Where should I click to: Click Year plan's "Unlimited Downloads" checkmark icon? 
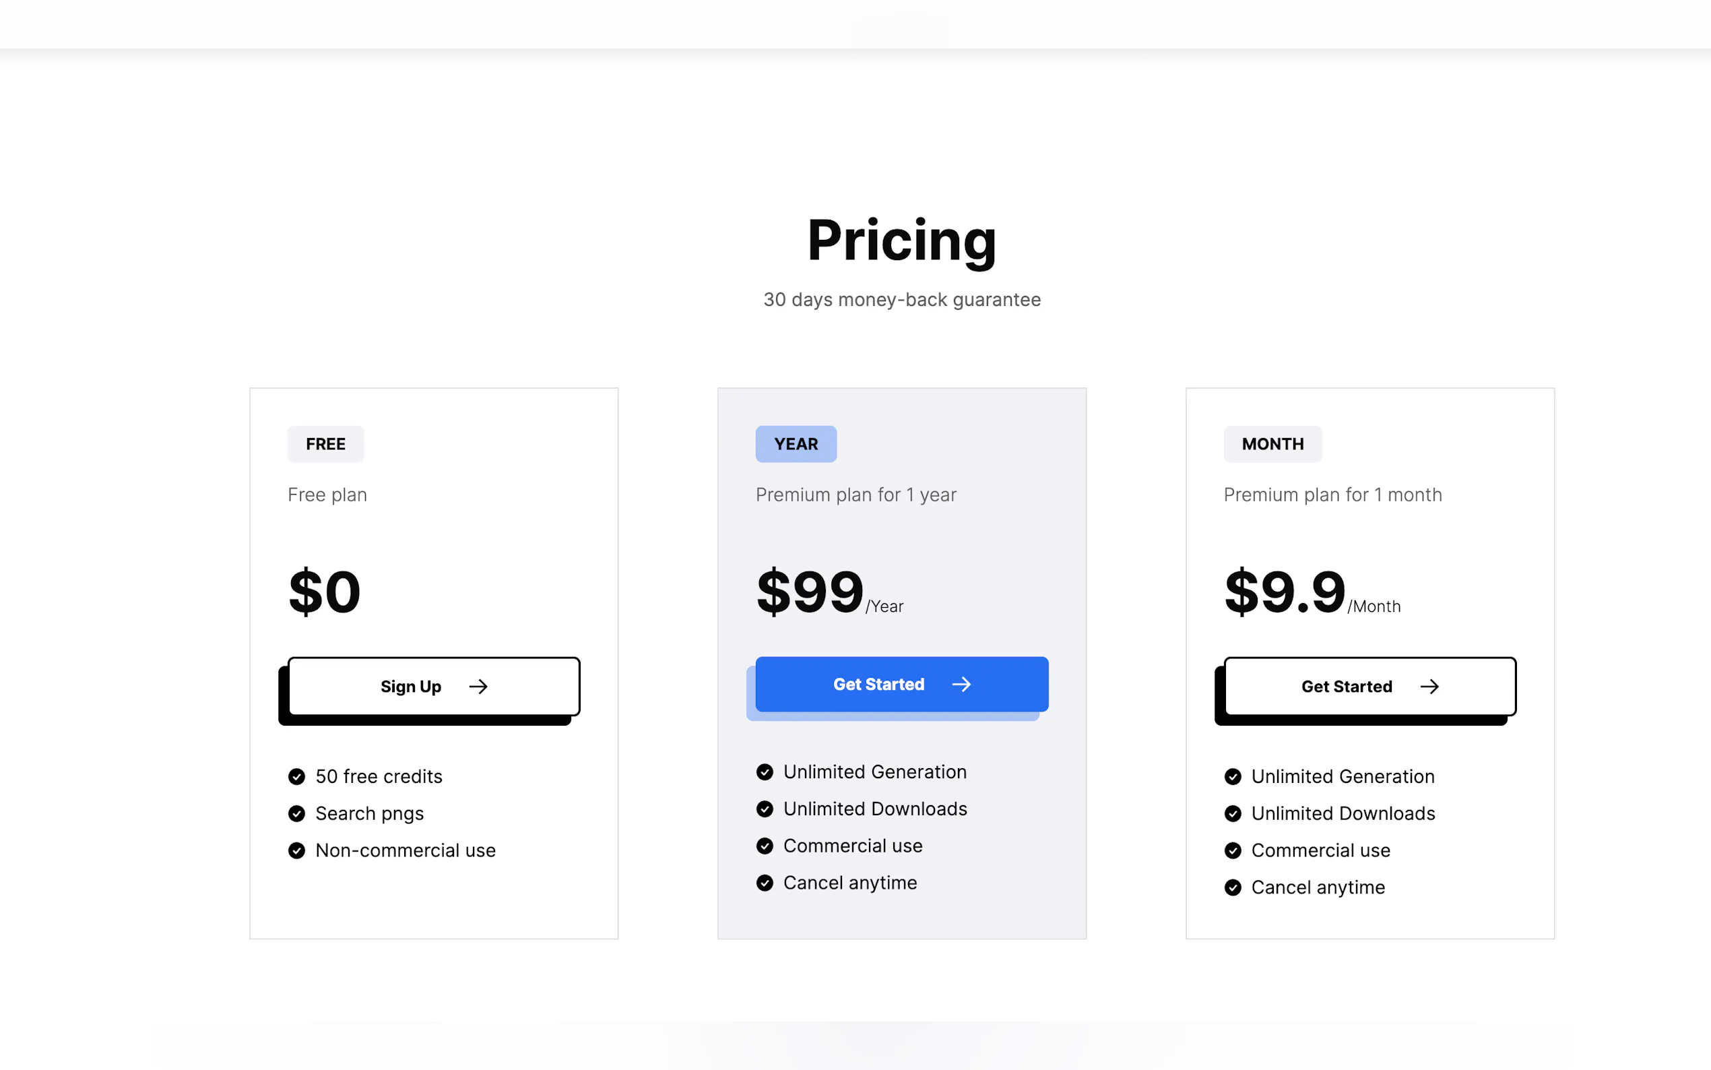pos(765,809)
